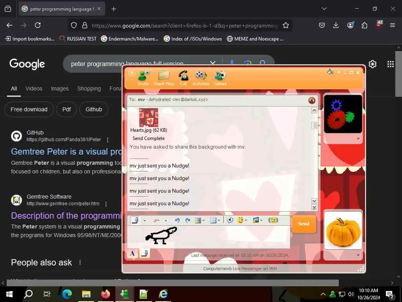Click the voice clip icon
Image resolution: width=402 pixels, height=302 pixels.
tap(230, 220)
